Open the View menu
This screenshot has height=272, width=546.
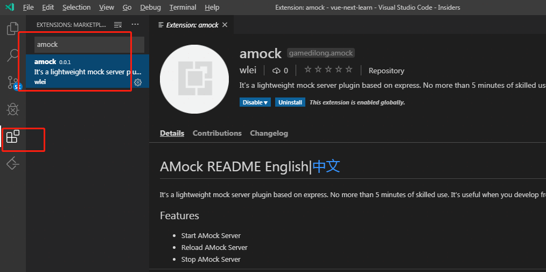click(106, 8)
